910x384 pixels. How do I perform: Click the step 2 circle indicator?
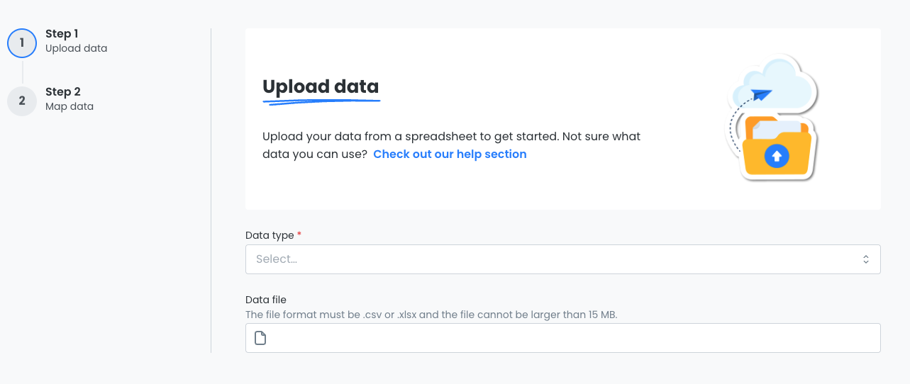(x=22, y=101)
